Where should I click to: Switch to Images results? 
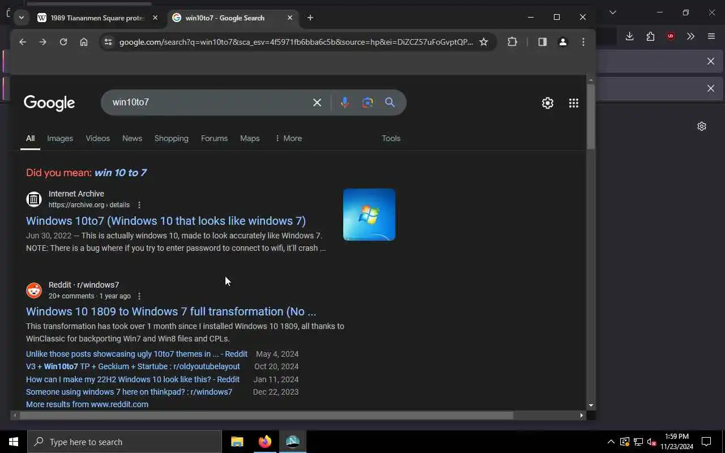[x=60, y=138]
